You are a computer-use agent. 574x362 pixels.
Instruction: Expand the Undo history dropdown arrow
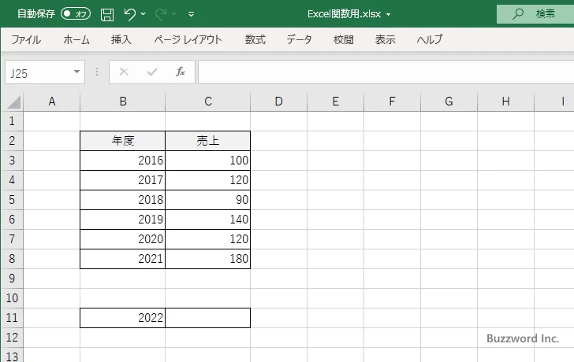point(144,14)
